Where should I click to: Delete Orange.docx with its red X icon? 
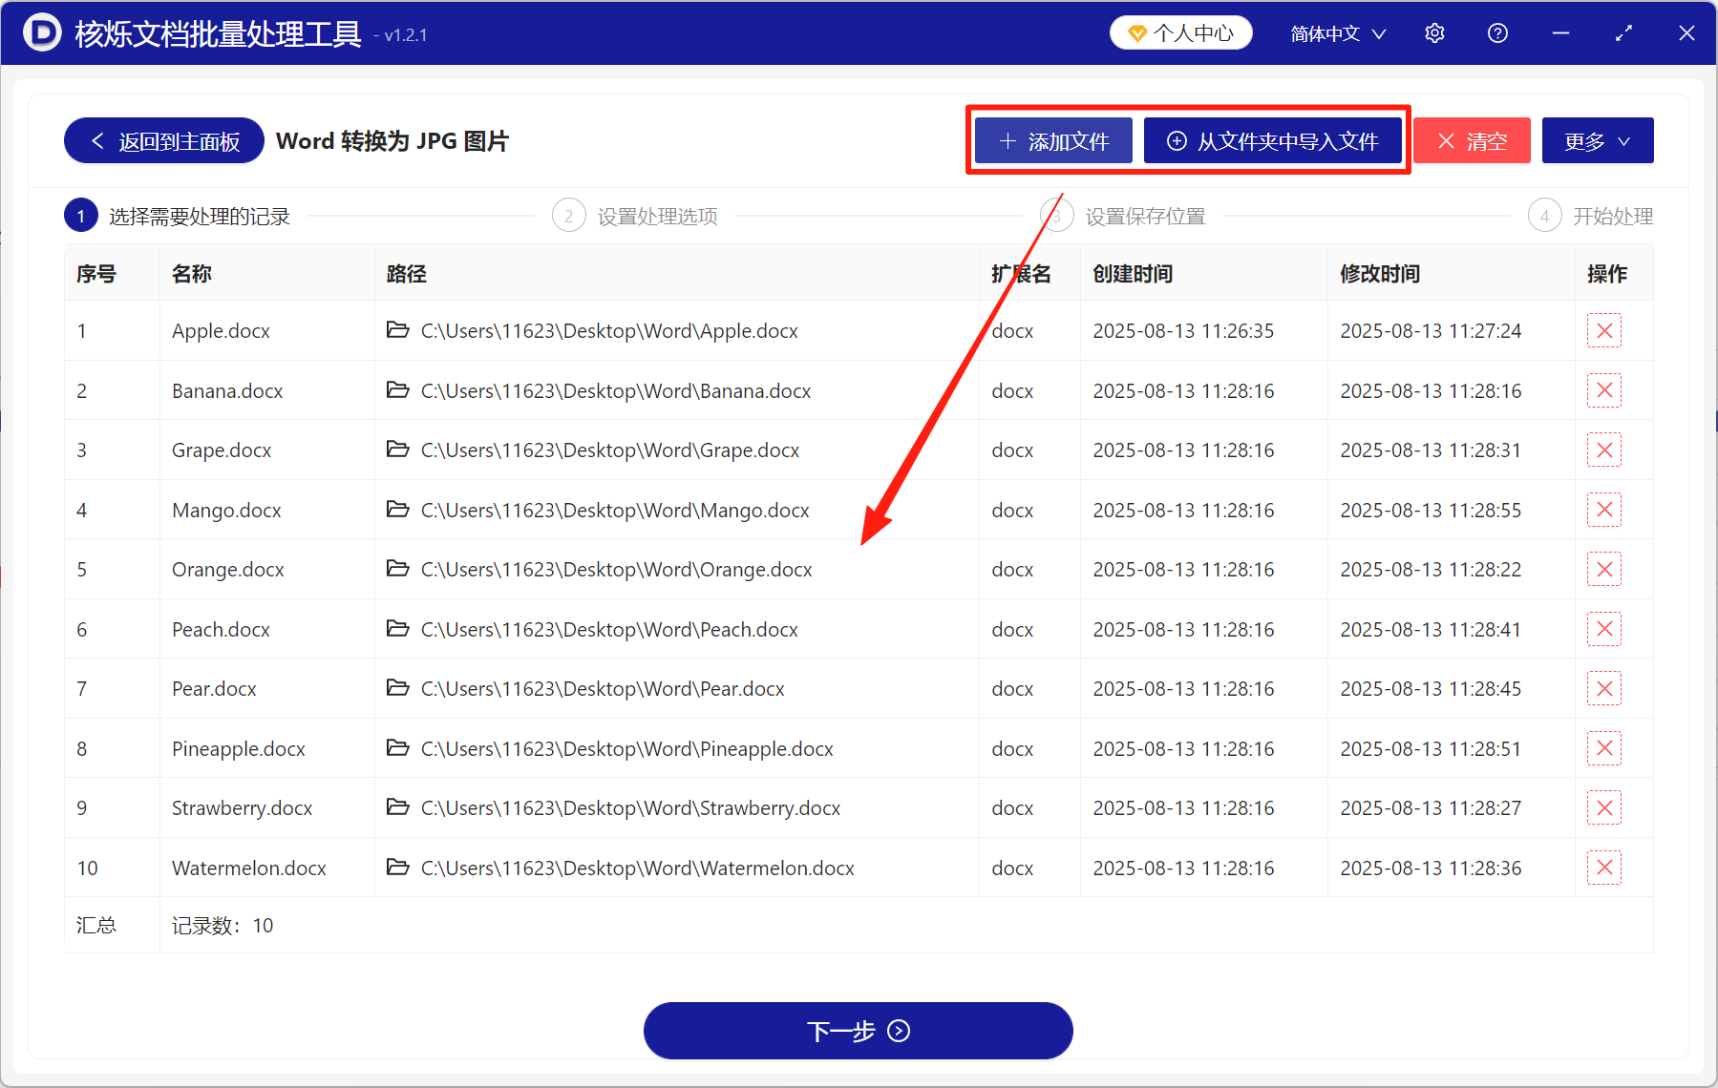[x=1603, y=569]
